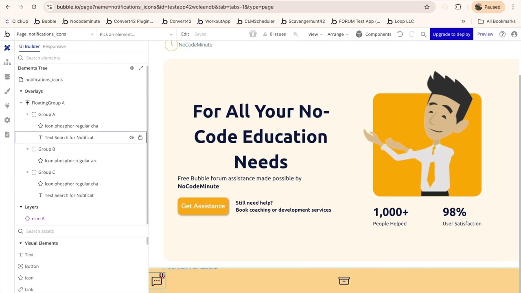This screenshot has height=293, width=521.
Task: Reload the page in browser
Action: pyautogui.click(x=34, y=7)
